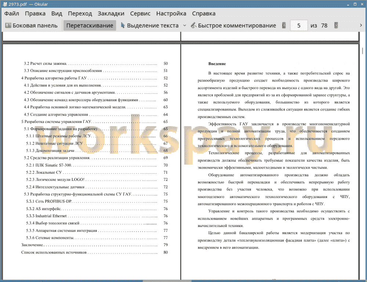
Task: Toggle the Боковая панель sidebar
Action: coord(31,26)
